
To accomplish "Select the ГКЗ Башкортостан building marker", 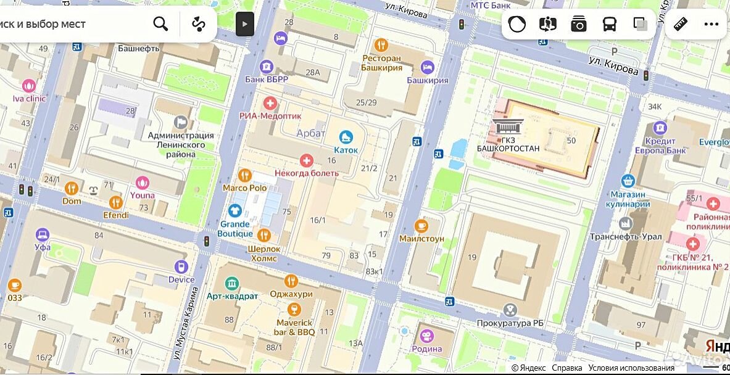I will pos(507,126).
